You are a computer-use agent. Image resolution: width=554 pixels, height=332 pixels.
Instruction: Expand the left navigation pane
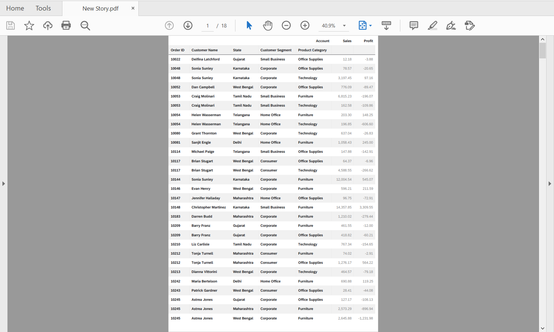[4, 184]
